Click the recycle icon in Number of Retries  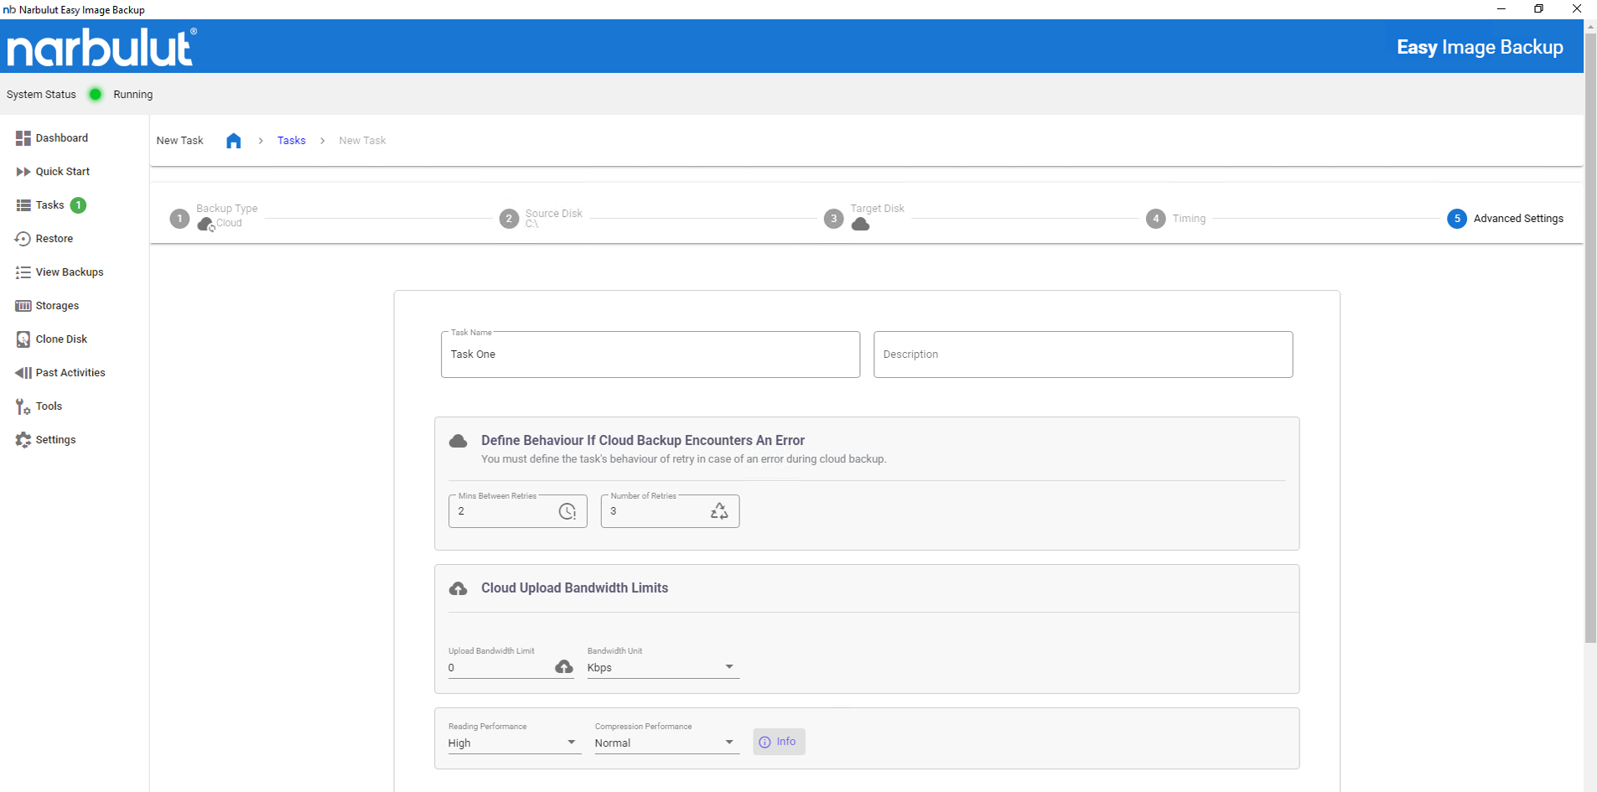click(719, 511)
